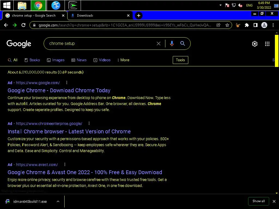
Task: Open the orange bird extension icon
Action: (238, 25)
